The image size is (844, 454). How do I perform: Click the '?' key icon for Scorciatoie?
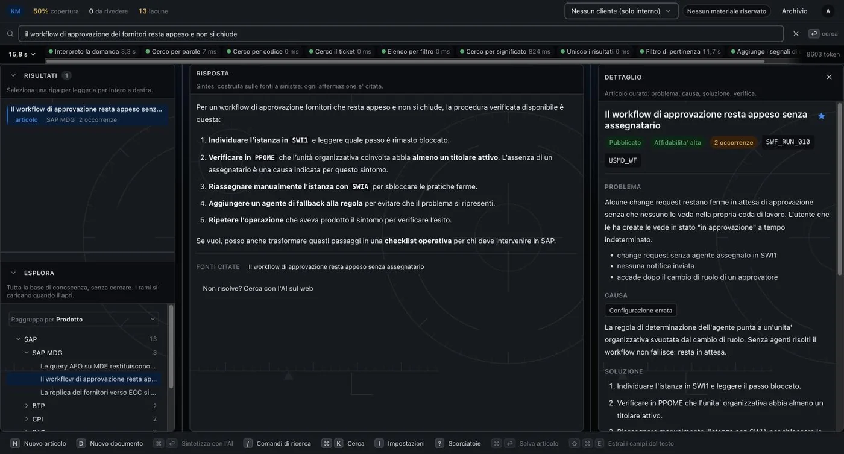click(x=439, y=443)
